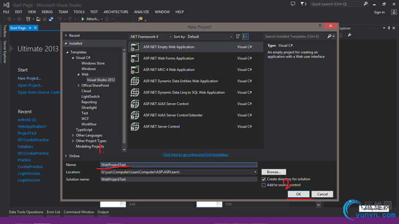Click the Undo toolbar icon
The image size is (399, 224).
(60, 19)
